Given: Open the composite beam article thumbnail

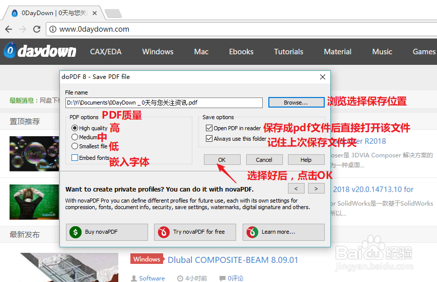Looking at the screenshot, I should pyautogui.click(x=69, y=267).
